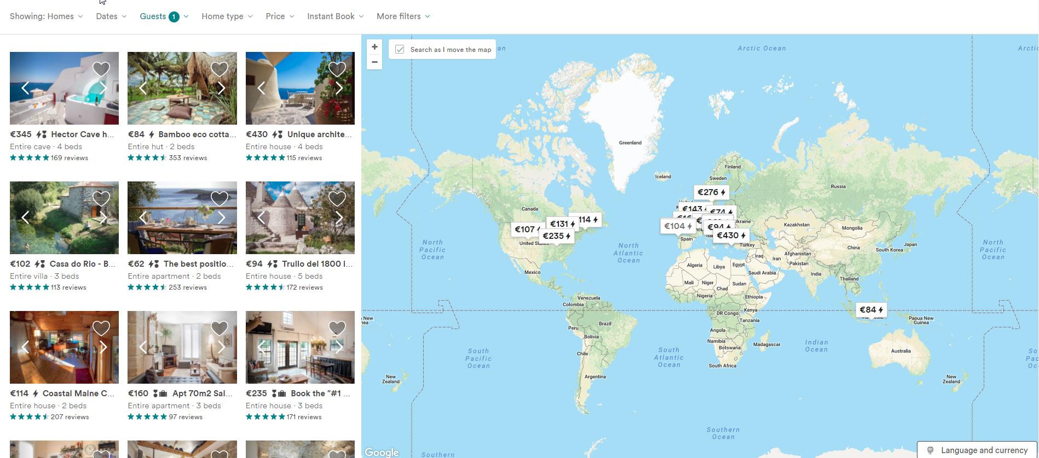Viewport: 1039px width, 458px height.
Task: Heart the €62 best position apartment
Action: pyautogui.click(x=219, y=198)
